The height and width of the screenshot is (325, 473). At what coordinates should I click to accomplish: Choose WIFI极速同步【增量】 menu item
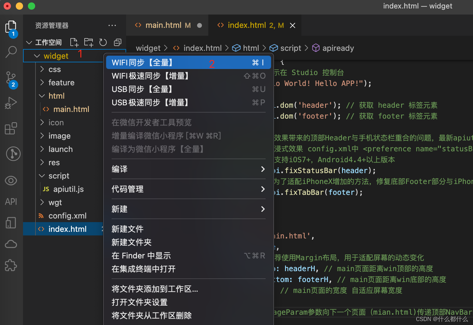[x=188, y=76]
